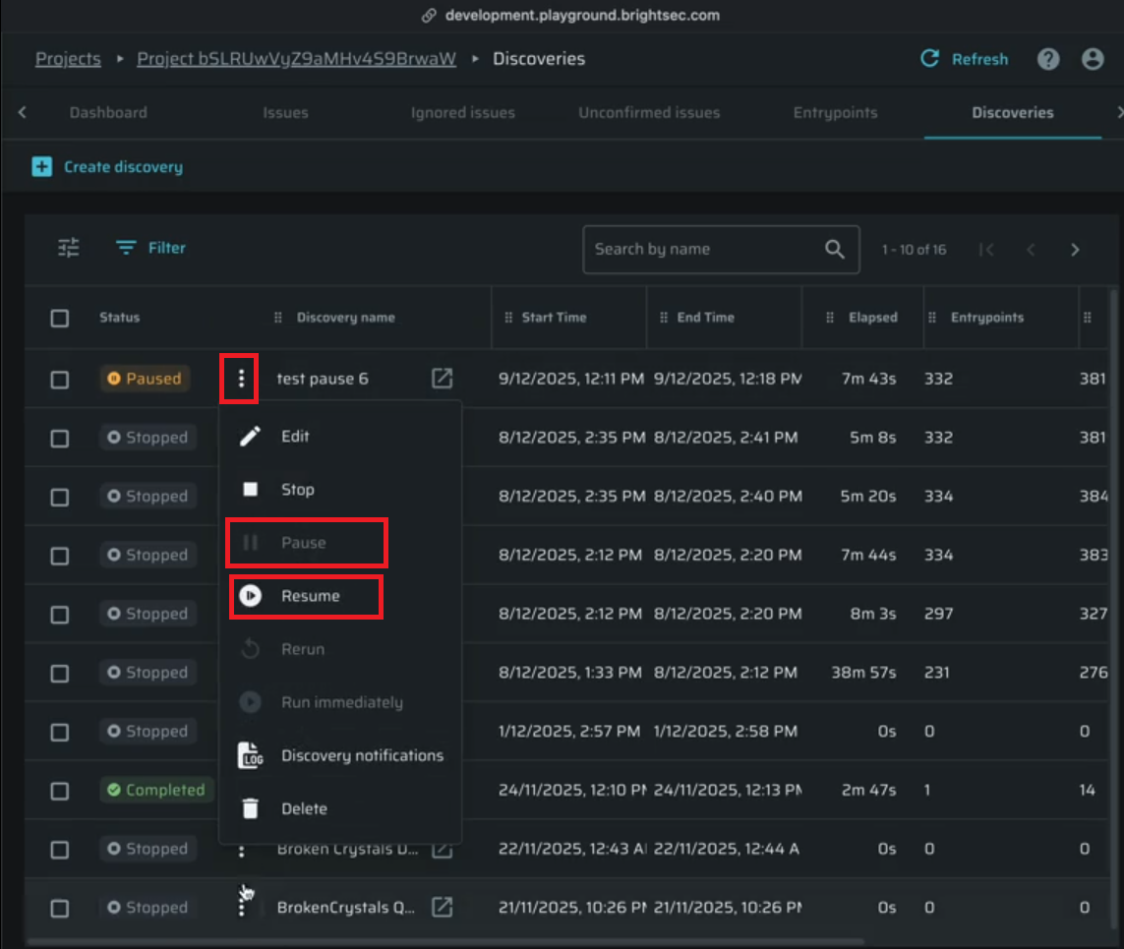Check the row with 5m 8s elapsed
Screen dimensions: 1124x949
(60, 438)
